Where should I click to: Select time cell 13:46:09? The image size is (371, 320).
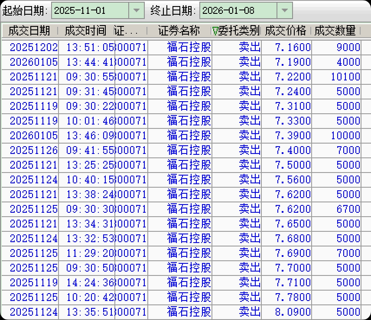[87, 135]
